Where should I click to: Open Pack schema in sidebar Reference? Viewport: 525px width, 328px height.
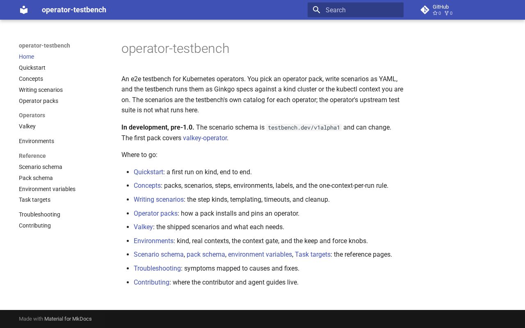tap(36, 178)
